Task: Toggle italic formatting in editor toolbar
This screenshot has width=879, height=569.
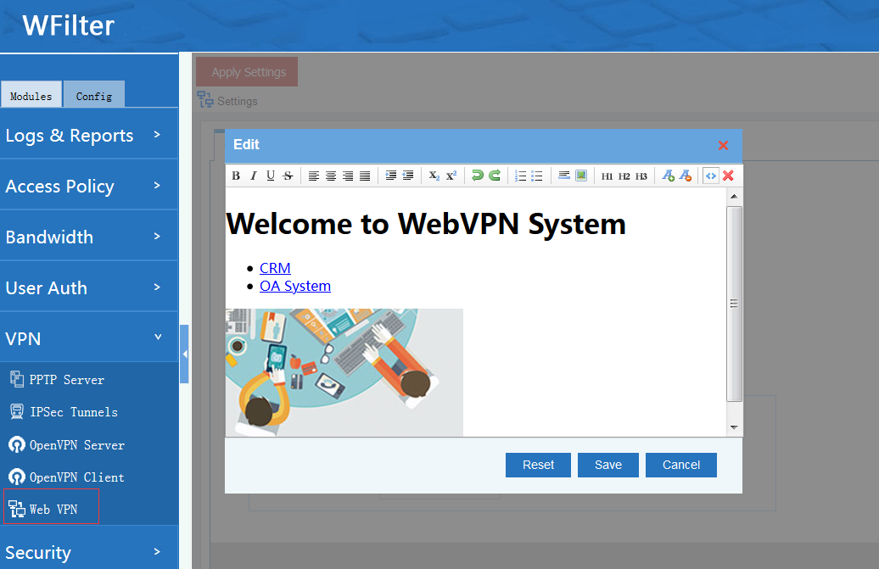Action: (x=254, y=176)
